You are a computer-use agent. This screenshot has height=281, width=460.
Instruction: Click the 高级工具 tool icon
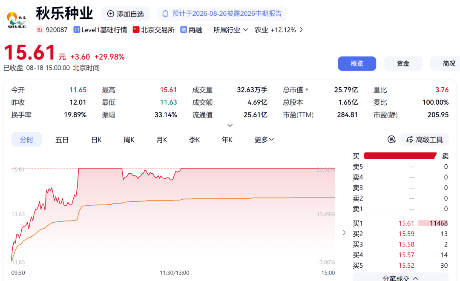410,140
